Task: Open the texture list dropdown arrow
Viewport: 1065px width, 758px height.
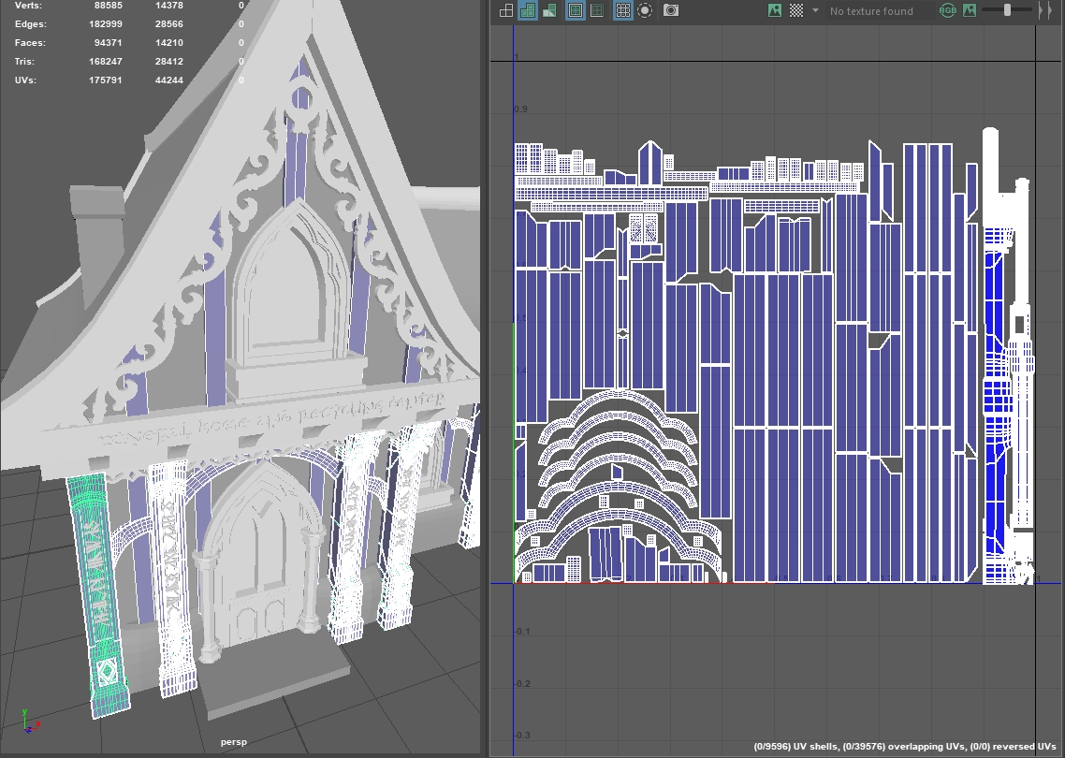Action: pos(815,11)
